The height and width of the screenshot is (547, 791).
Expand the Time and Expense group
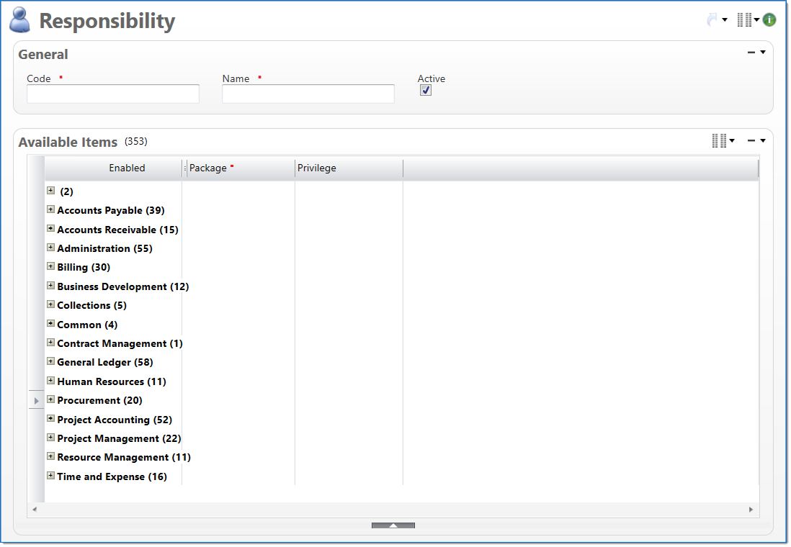point(50,475)
